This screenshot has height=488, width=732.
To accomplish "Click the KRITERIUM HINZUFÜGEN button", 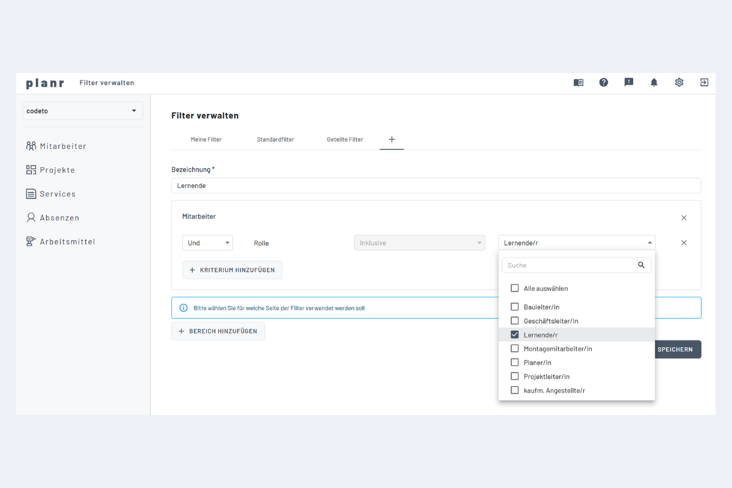I will pos(232,270).
